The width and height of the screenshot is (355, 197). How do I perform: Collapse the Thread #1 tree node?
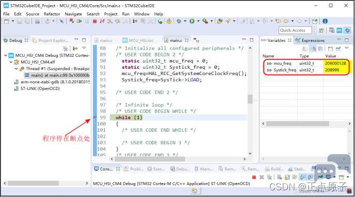[16, 69]
